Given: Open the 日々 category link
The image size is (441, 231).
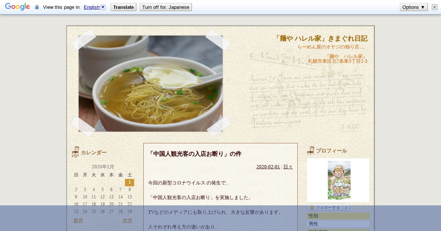Looking at the screenshot, I should pyautogui.click(x=288, y=167).
